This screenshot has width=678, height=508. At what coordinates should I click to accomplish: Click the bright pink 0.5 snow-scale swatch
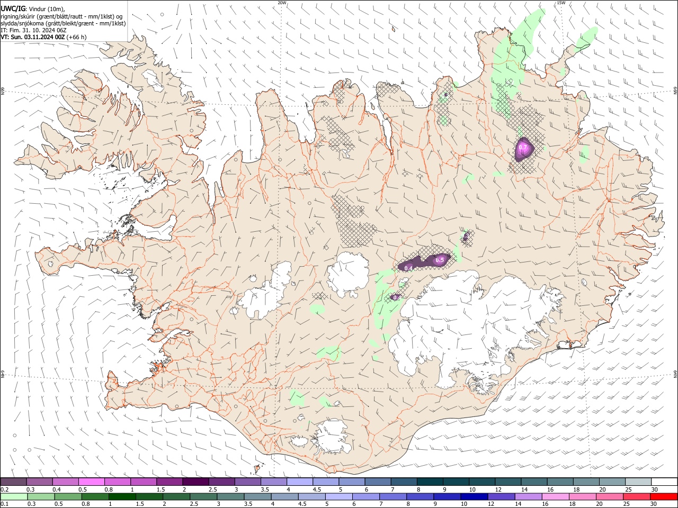(x=91, y=482)
